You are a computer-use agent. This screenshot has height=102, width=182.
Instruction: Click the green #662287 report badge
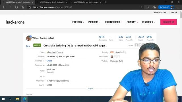[37, 45]
